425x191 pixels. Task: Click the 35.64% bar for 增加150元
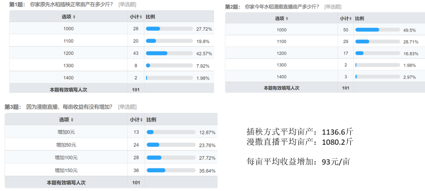click(x=171, y=170)
